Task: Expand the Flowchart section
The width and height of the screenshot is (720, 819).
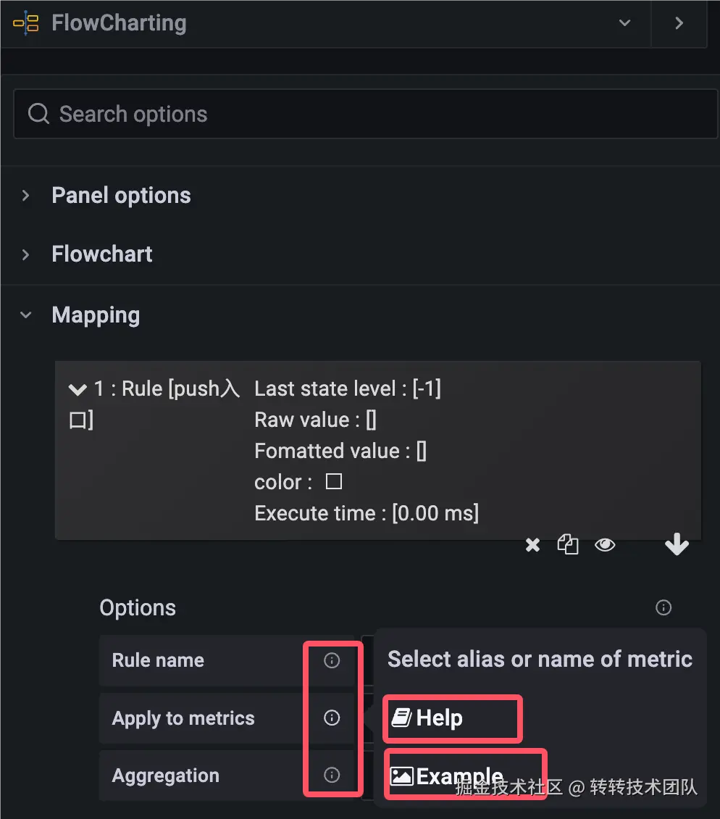Action: pos(26,254)
